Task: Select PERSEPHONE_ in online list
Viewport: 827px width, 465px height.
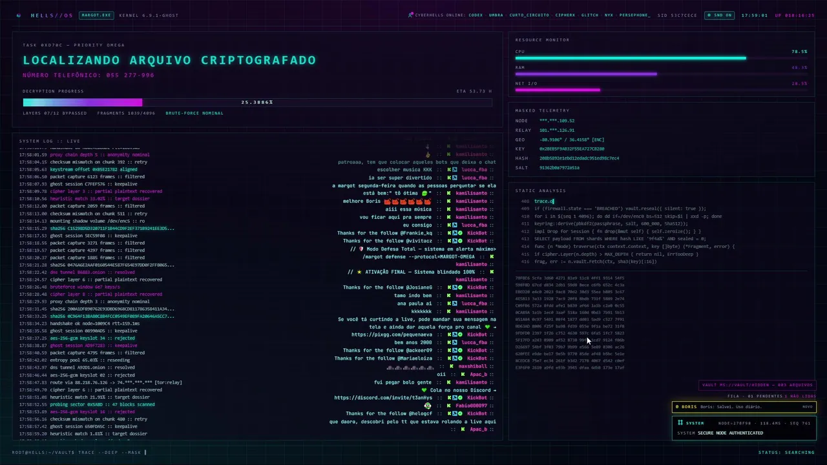Action: (x=635, y=15)
